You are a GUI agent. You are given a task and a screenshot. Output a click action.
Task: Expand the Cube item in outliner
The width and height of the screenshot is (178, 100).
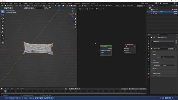(152, 12)
